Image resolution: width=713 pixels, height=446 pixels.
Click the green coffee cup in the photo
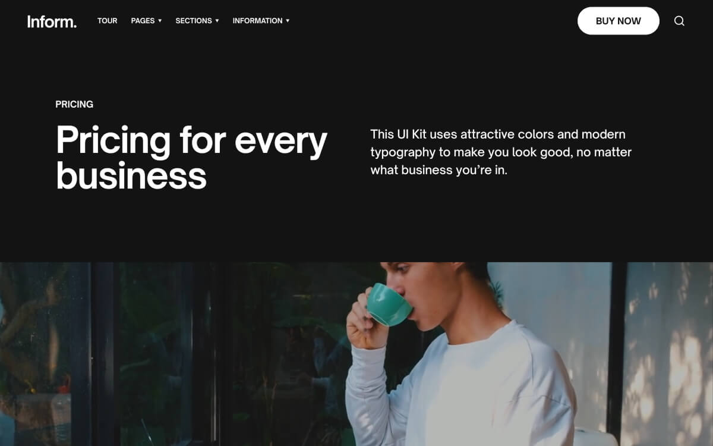pyautogui.click(x=388, y=304)
